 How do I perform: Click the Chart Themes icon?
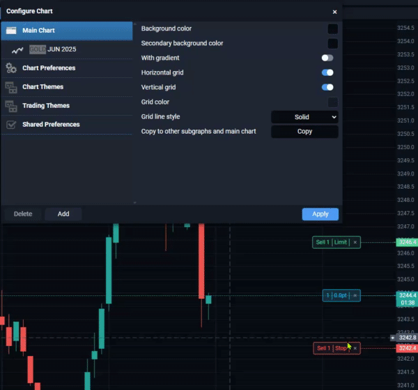tap(11, 88)
